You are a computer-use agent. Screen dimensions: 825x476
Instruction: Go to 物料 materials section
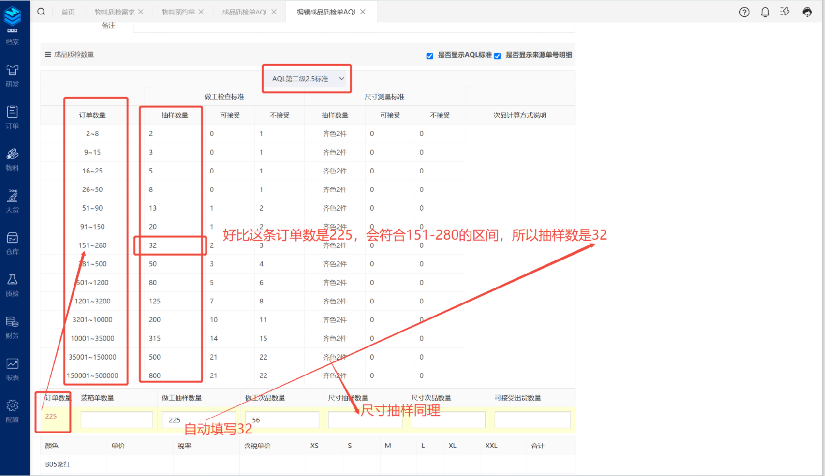click(13, 159)
